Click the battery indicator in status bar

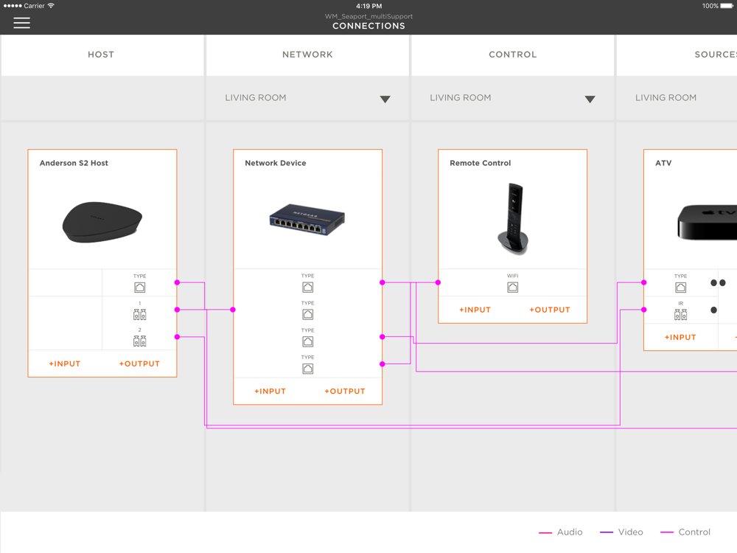pos(727,6)
